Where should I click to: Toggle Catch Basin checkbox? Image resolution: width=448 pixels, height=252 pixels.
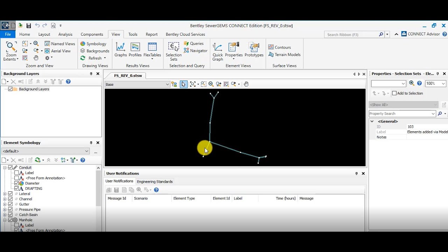10,215
